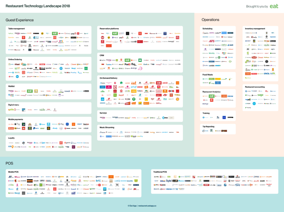Open the restaurant.eatapp.co footer link
The width and height of the screenshot is (284, 212).
(x=147, y=206)
